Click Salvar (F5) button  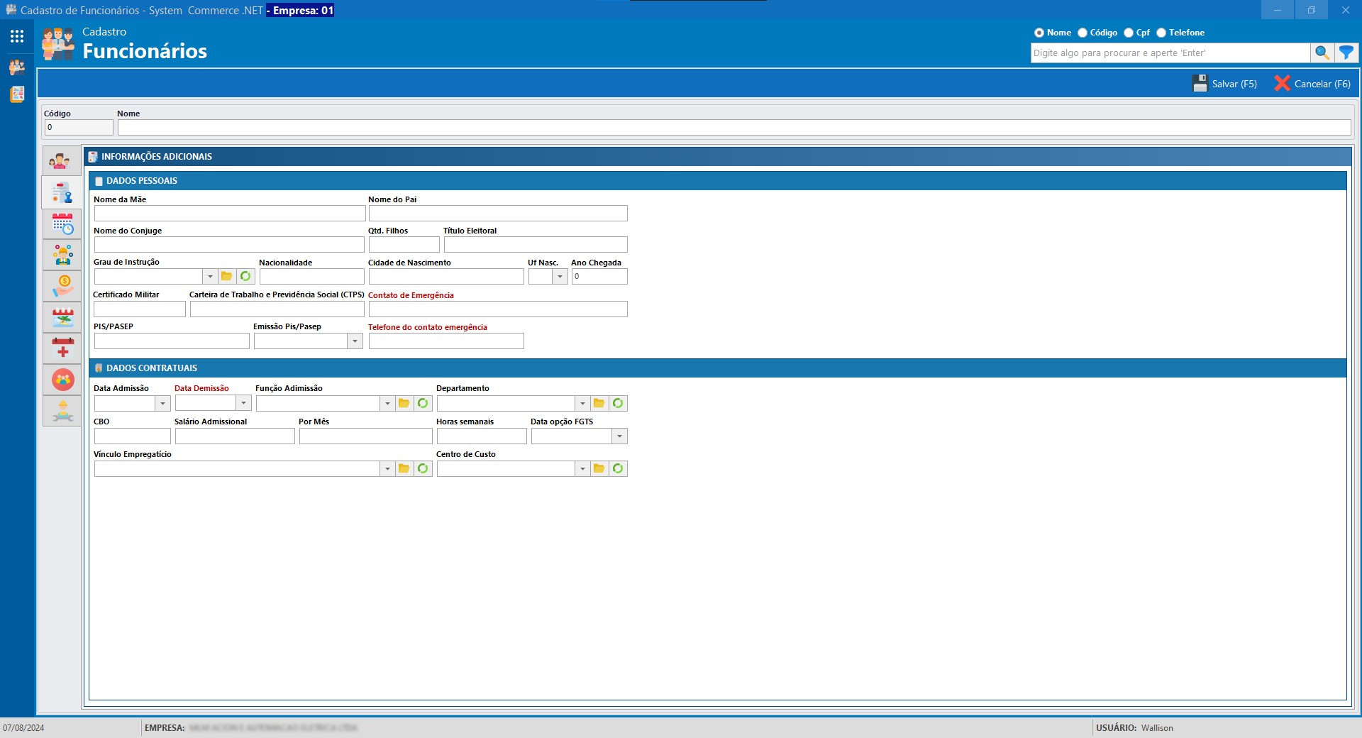[1224, 84]
